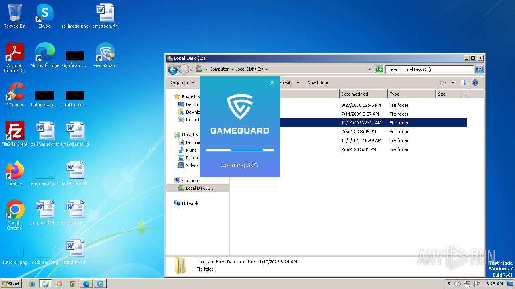This screenshot has width=515, height=289.
Task: Sort by the Date modified column
Action: pyautogui.click(x=363, y=94)
